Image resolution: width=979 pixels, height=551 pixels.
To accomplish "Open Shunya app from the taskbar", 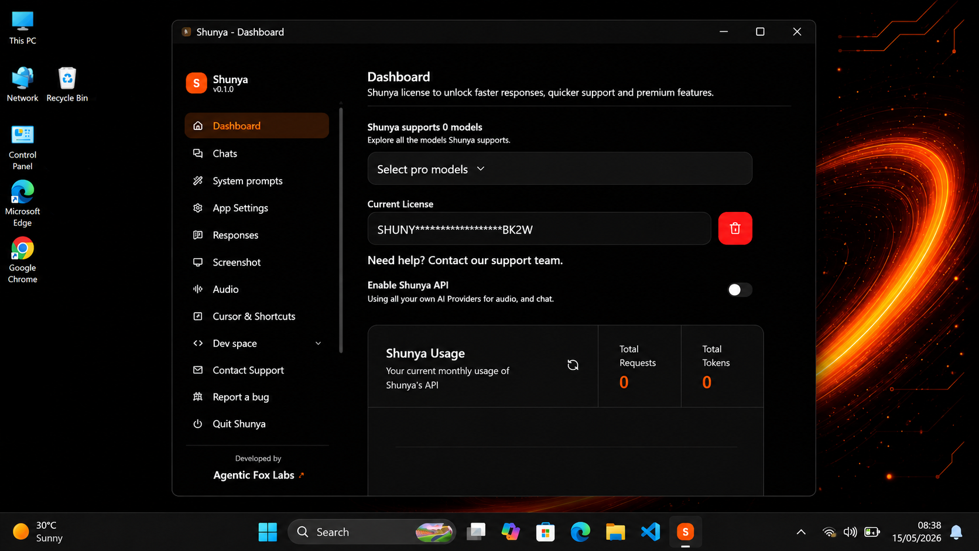I will 685,532.
